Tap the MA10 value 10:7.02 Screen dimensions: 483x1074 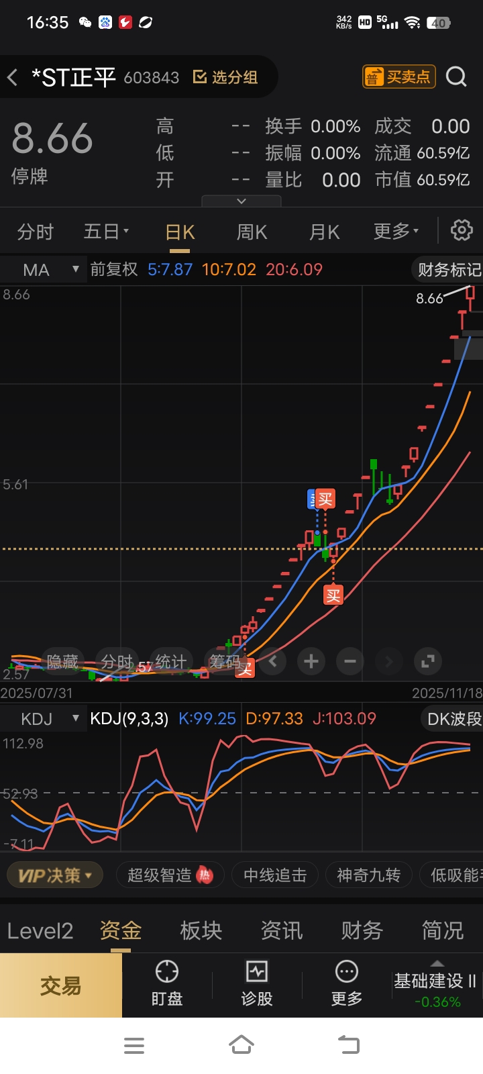click(x=229, y=270)
